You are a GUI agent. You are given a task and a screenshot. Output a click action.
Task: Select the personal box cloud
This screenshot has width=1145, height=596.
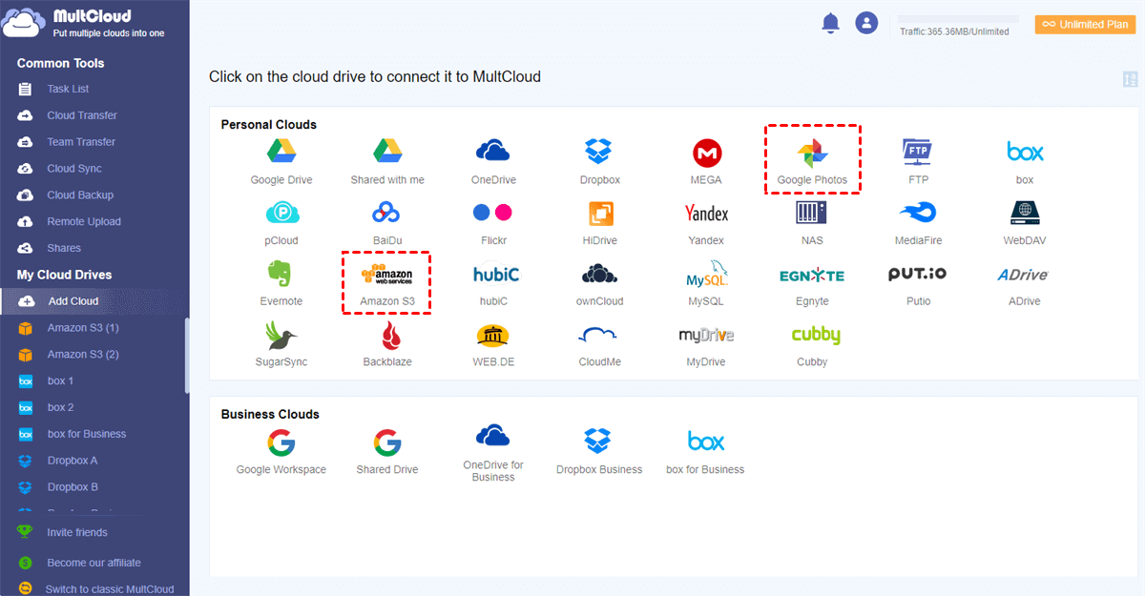(x=1025, y=160)
